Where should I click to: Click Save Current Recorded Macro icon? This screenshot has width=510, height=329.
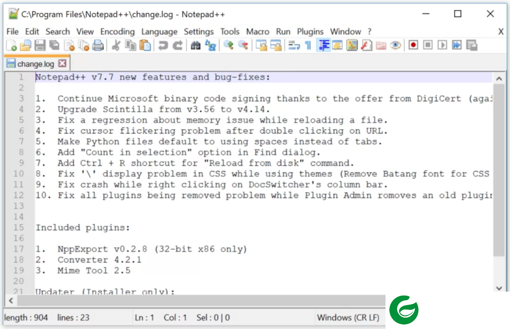pyautogui.click(x=472, y=45)
